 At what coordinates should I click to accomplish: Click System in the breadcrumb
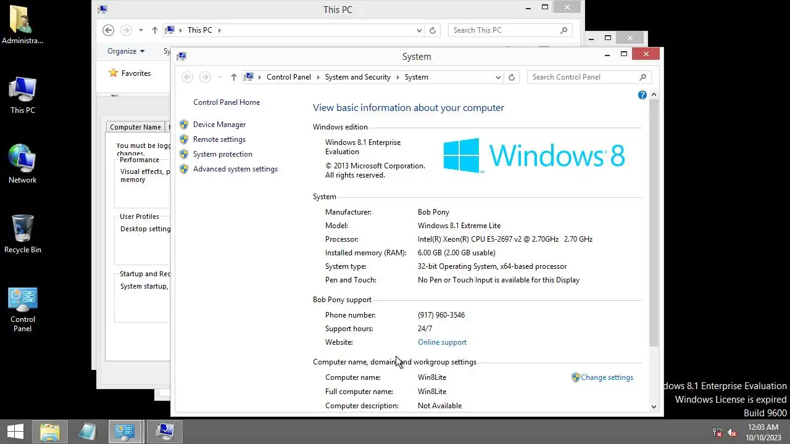click(x=417, y=77)
